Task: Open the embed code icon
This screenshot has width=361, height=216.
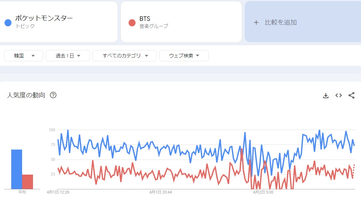Action: (339, 95)
